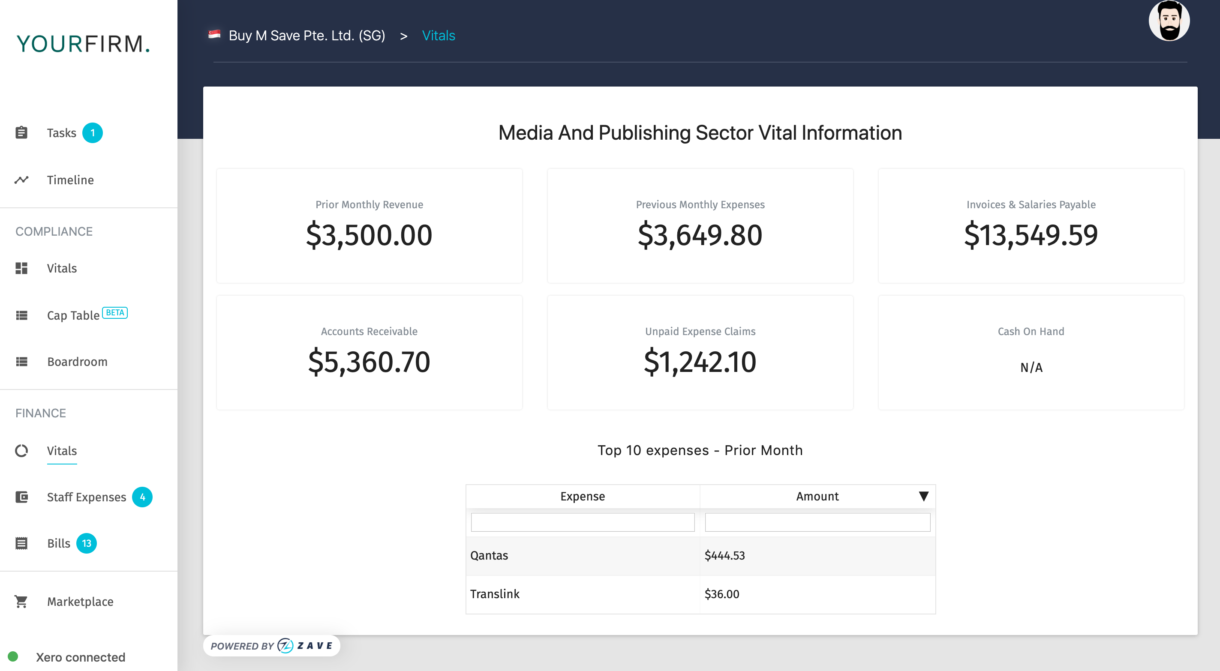Open Vitals under Finance
Screen dimensions: 1220x671
(62, 451)
